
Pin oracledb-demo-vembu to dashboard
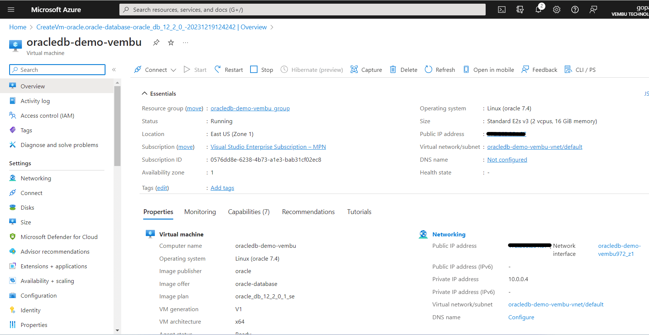(x=156, y=43)
